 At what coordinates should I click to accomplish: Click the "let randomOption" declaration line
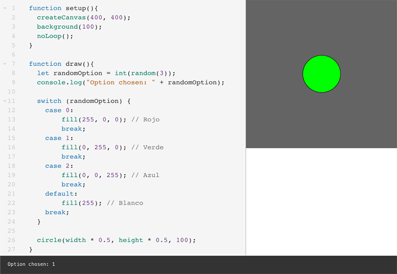pos(106,73)
